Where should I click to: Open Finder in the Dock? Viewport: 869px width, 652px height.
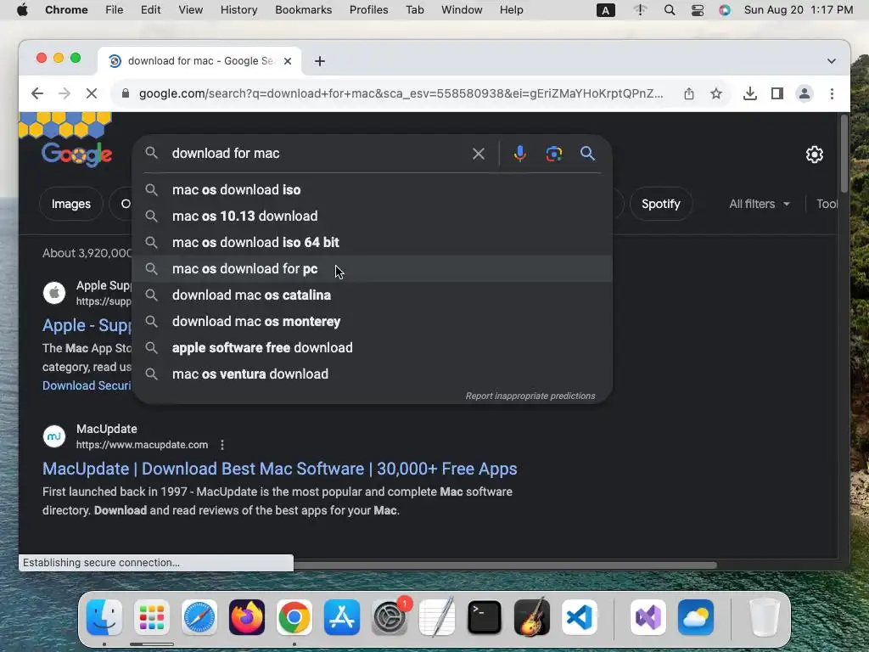(x=104, y=617)
